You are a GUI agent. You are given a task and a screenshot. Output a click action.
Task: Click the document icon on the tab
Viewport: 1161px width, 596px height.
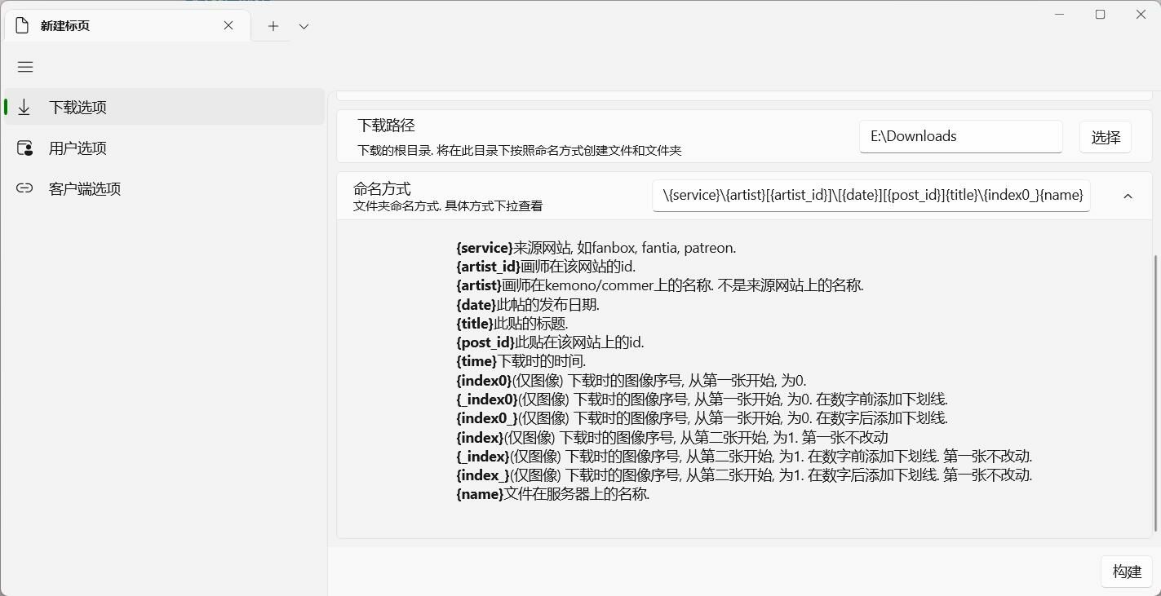22,25
